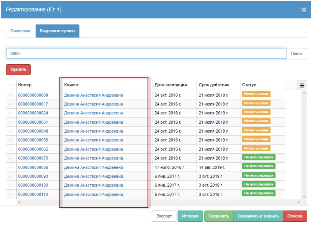Sort by the Дата активации column header
Image resolution: width=311 pixels, height=228 pixels.
171,85
